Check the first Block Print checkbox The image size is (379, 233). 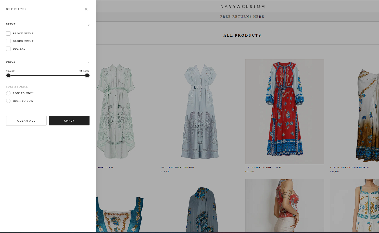coord(8,34)
